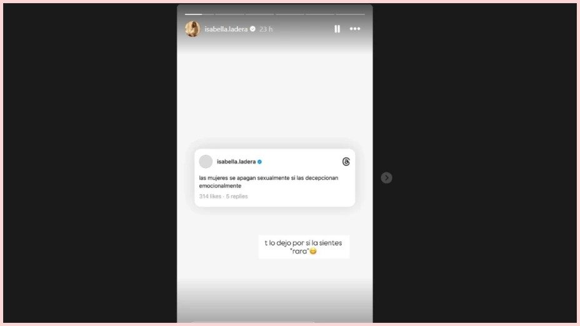580x326 pixels.
Task: Open isabella.ladera username in story header
Action: coord(226,29)
